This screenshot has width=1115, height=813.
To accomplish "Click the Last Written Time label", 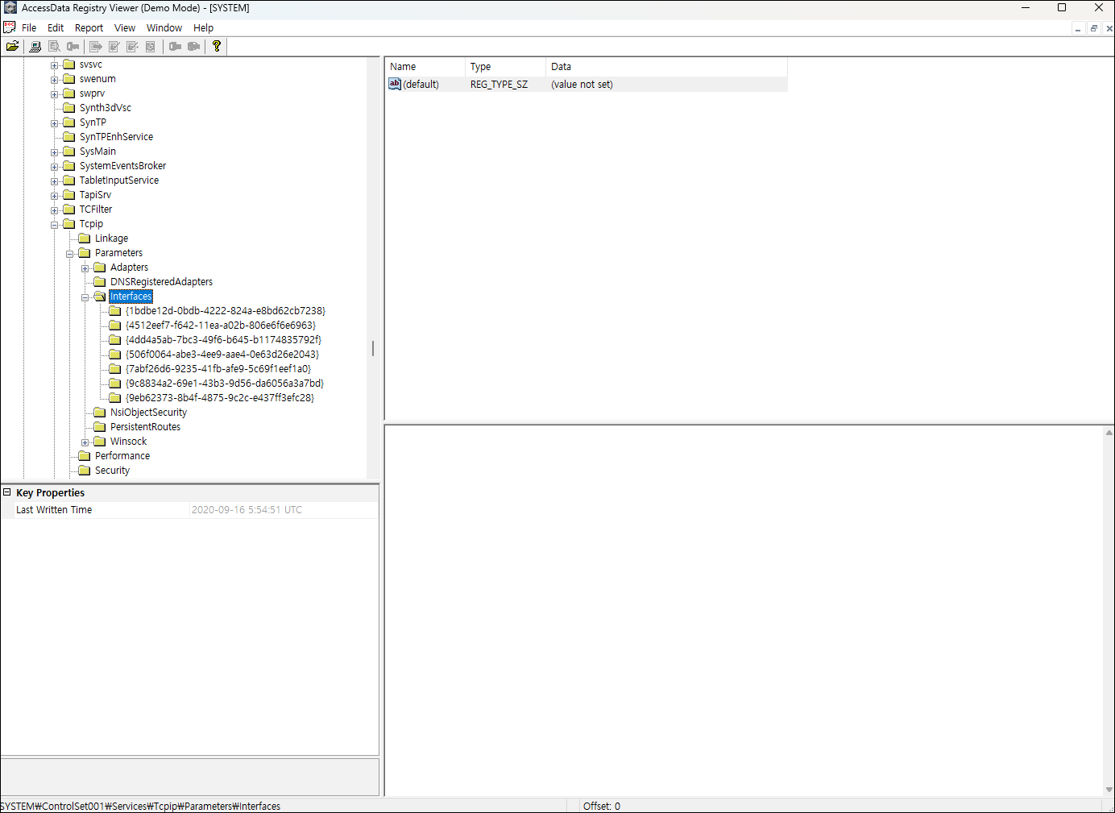I will [54, 510].
